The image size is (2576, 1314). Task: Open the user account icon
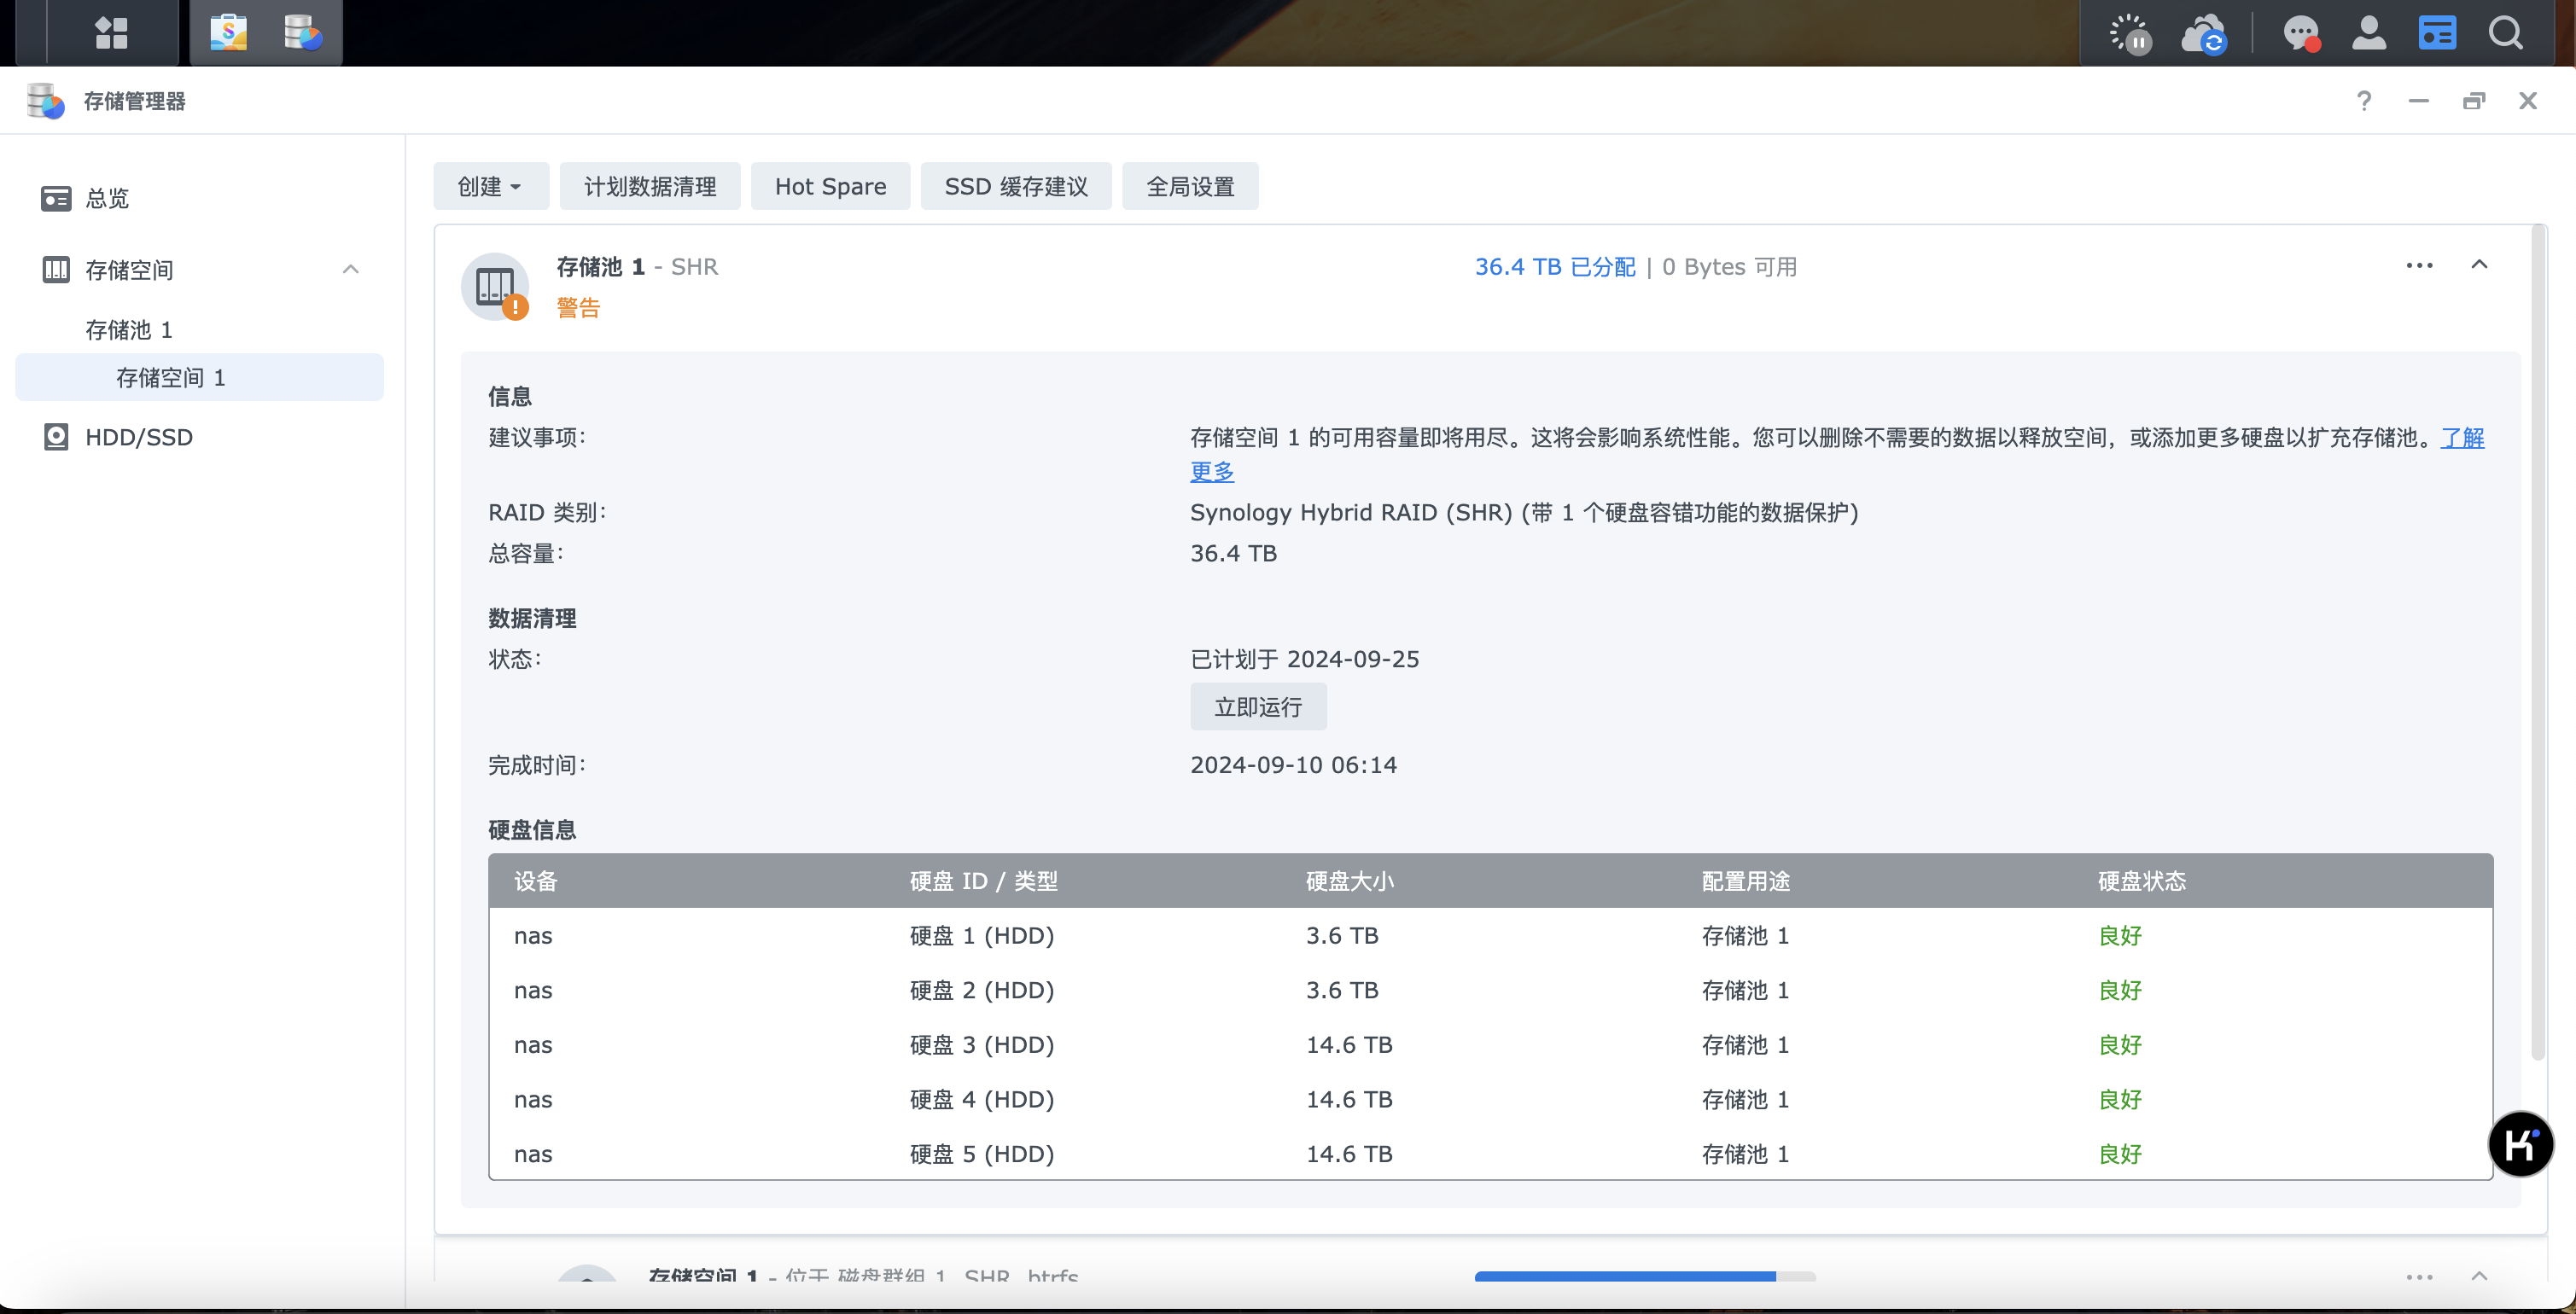tap(2369, 32)
